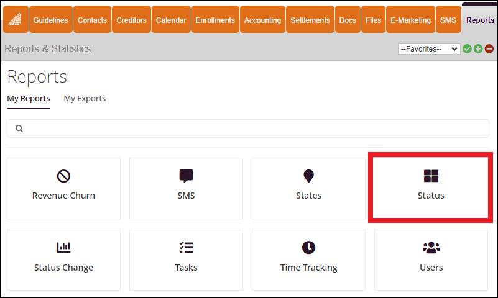Image resolution: width=498 pixels, height=298 pixels.
Task: Open the Time Tracking clock report
Action: [308, 260]
